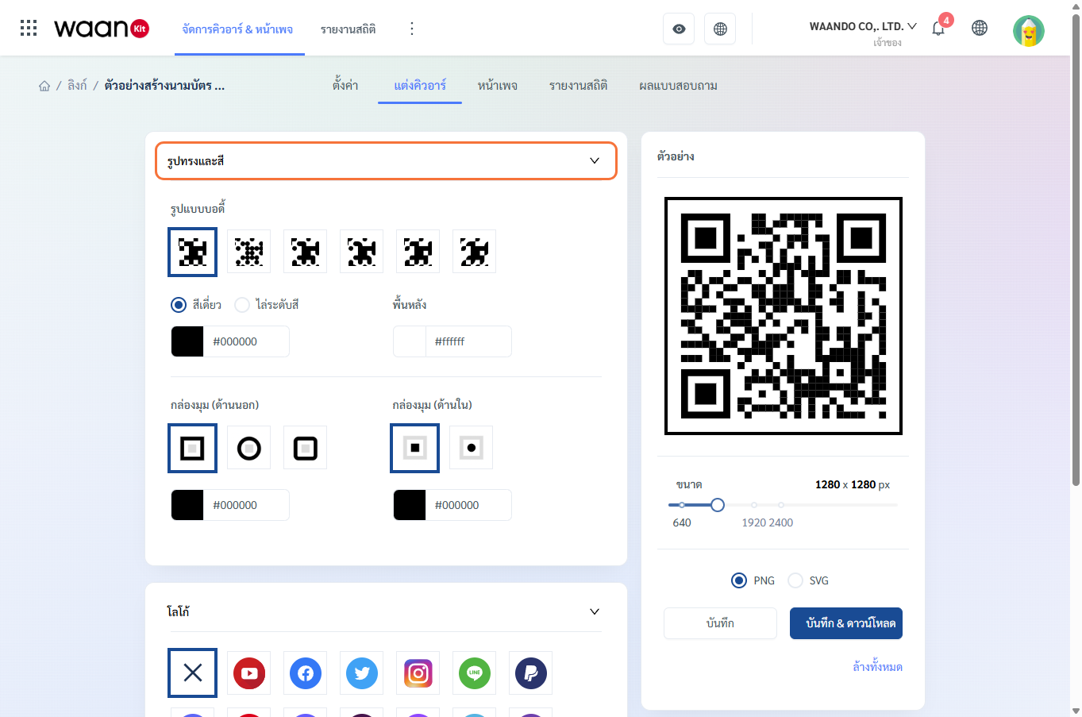Open the white พื้นหลัง background color swatch
The width and height of the screenshot is (1082, 717).
pyautogui.click(x=410, y=341)
